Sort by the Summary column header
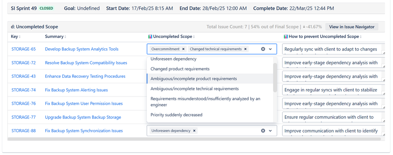The image size is (393, 155). (55, 36)
